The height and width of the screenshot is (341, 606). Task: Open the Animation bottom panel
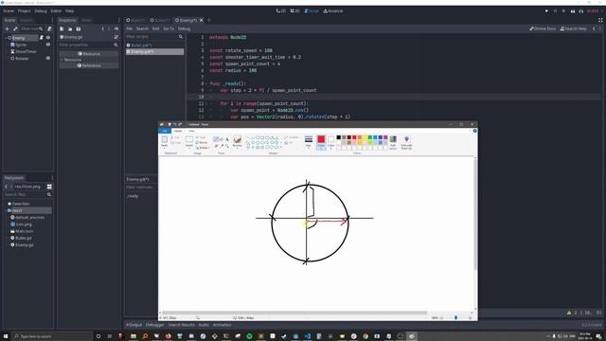click(222, 325)
